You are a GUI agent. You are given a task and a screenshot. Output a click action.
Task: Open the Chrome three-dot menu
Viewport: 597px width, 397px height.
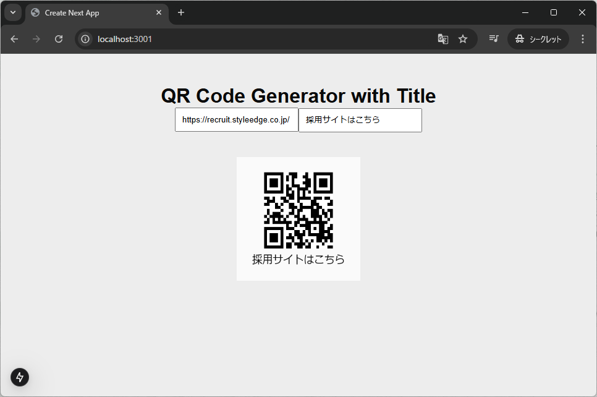pyautogui.click(x=583, y=39)
